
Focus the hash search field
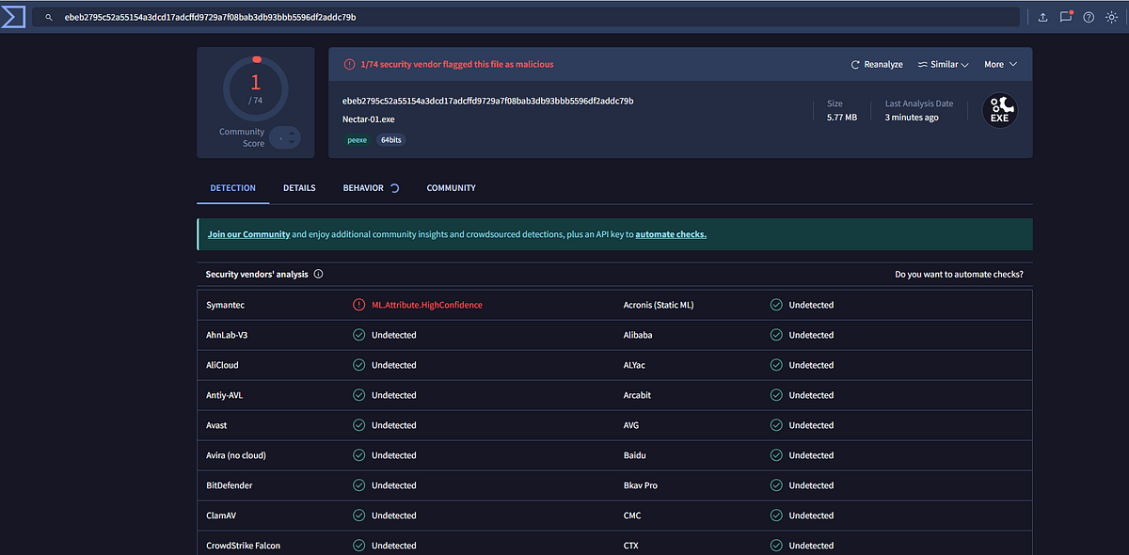click(x=527, y=17)
